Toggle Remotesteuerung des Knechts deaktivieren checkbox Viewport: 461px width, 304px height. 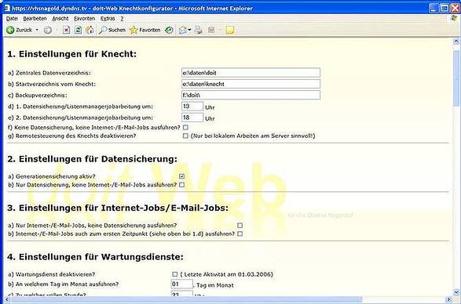pyautogui.click(x=185, y=136)
